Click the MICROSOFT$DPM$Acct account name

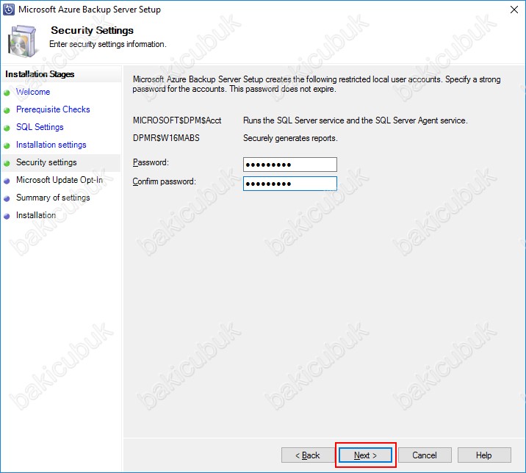(x=177, y=120)
